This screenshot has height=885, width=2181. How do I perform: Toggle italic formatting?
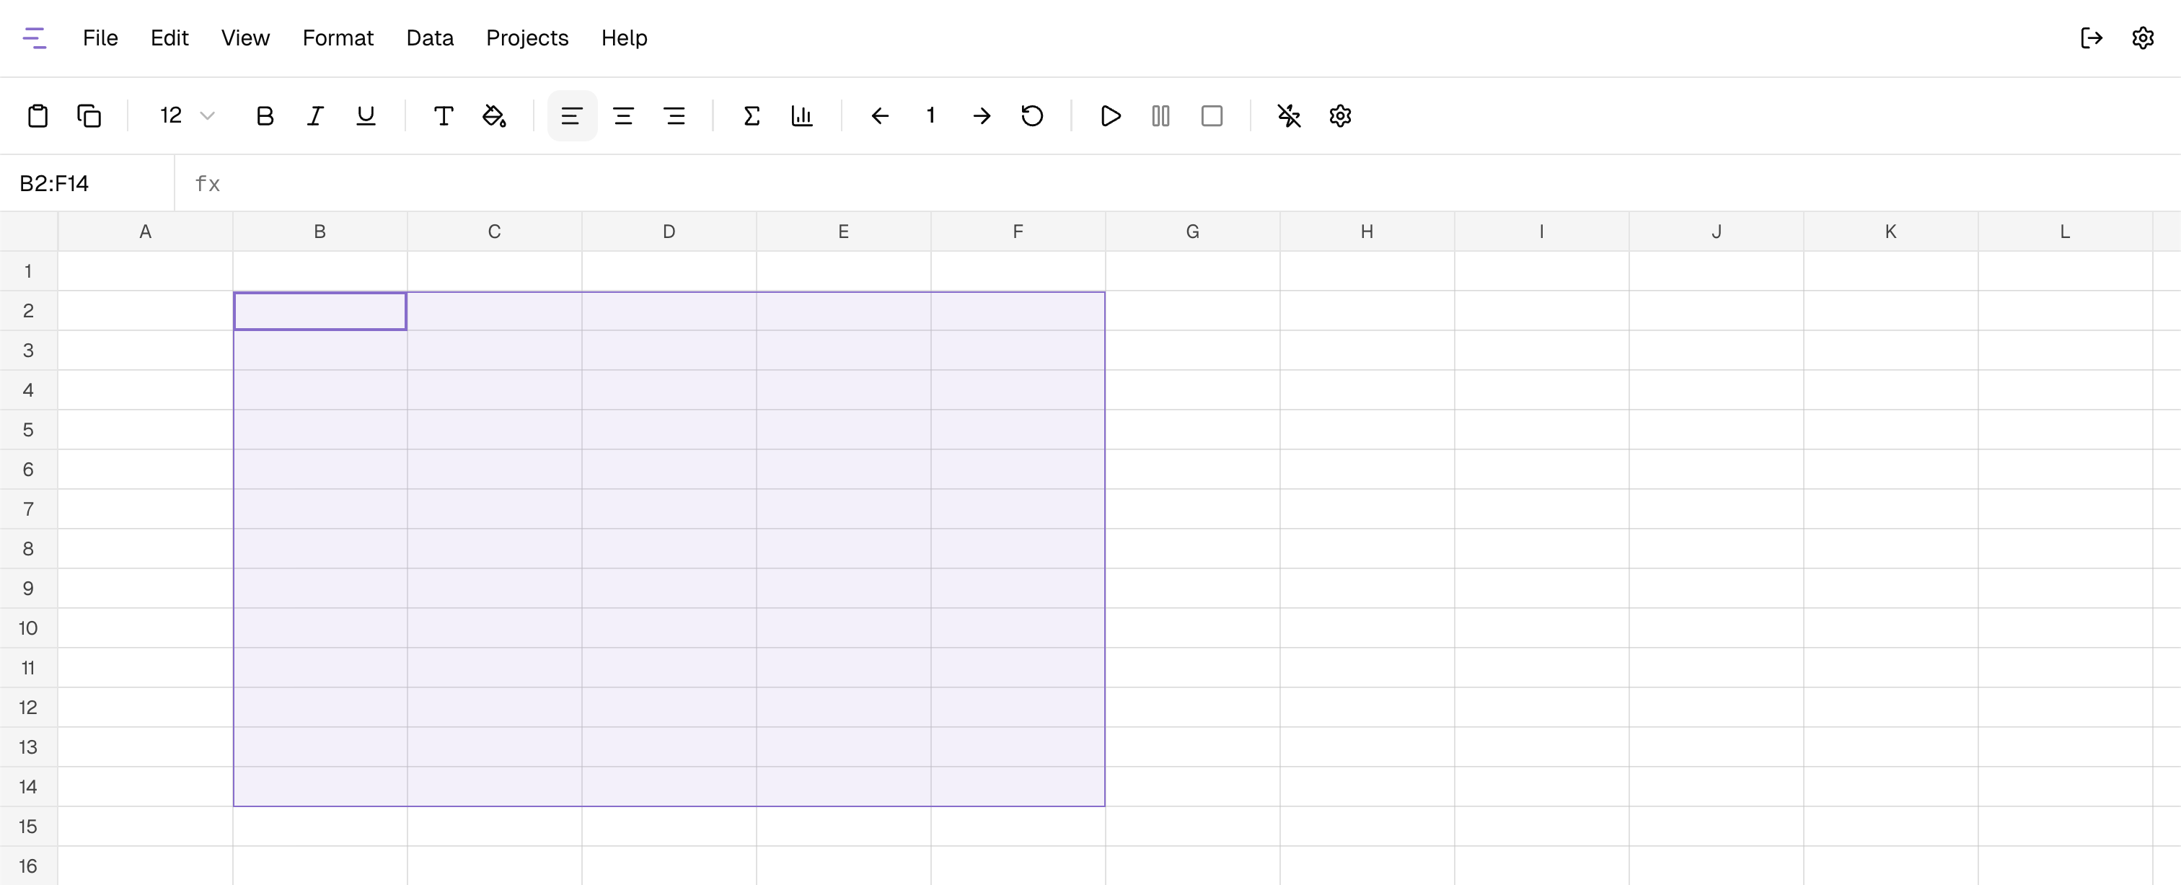pyautogui.click(x=315, y=116)
